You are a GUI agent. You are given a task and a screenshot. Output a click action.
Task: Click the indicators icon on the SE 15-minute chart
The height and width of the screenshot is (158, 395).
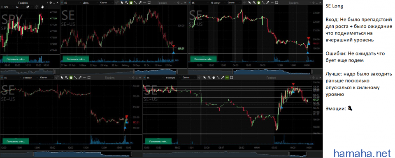[x=244, y=3]
